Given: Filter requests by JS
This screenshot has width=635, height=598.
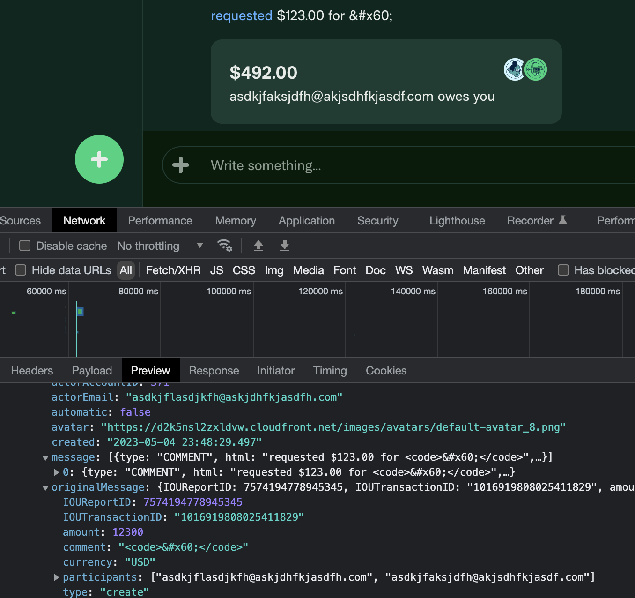Looking at the screenshot, I should (217, 270).
